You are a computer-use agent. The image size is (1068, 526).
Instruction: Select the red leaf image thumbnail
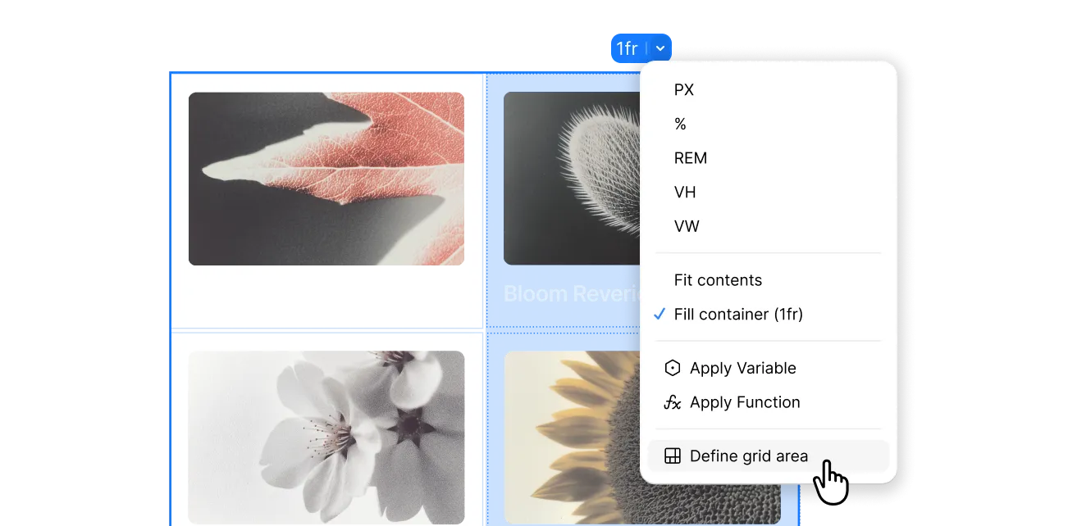326,179
